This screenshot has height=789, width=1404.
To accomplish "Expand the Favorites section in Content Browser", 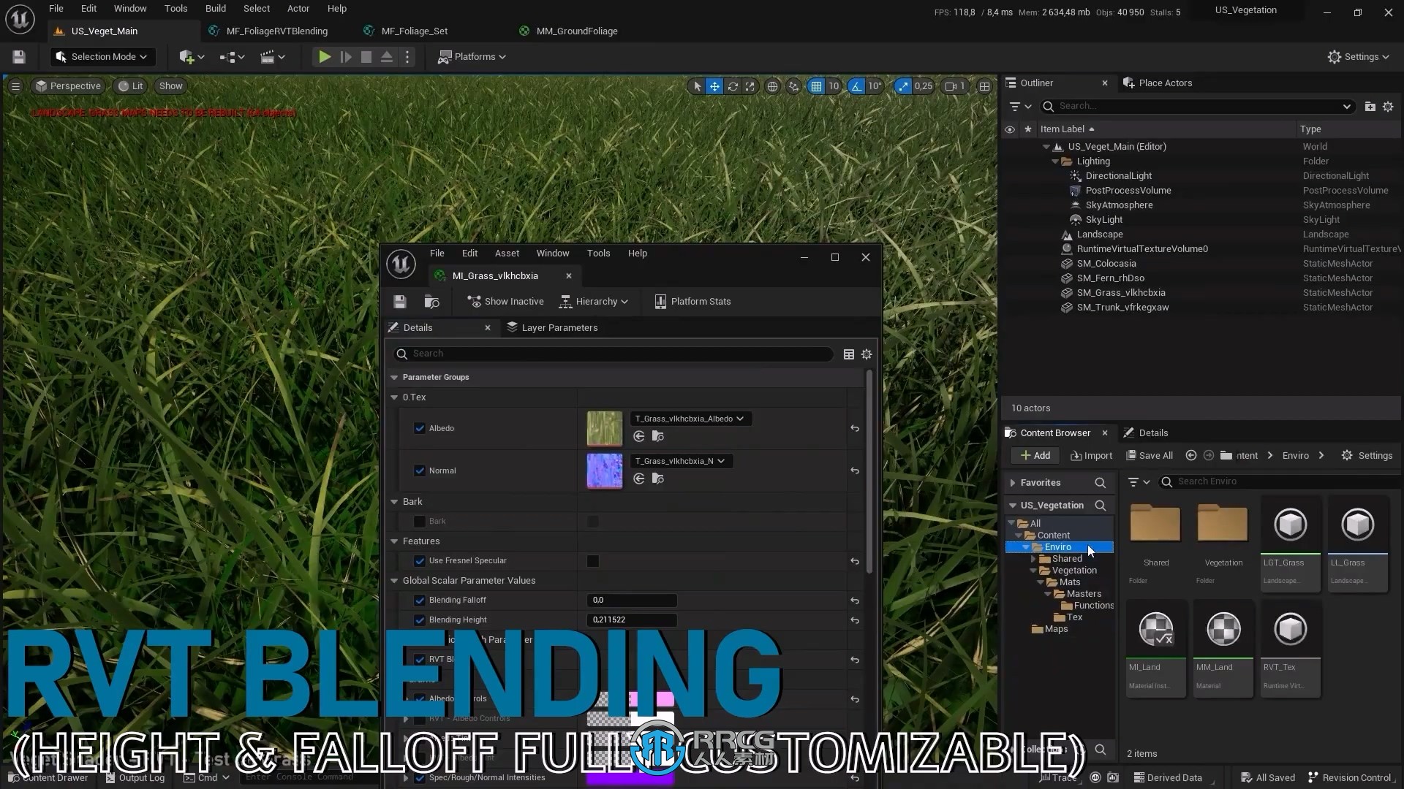I will point(1013,483).
